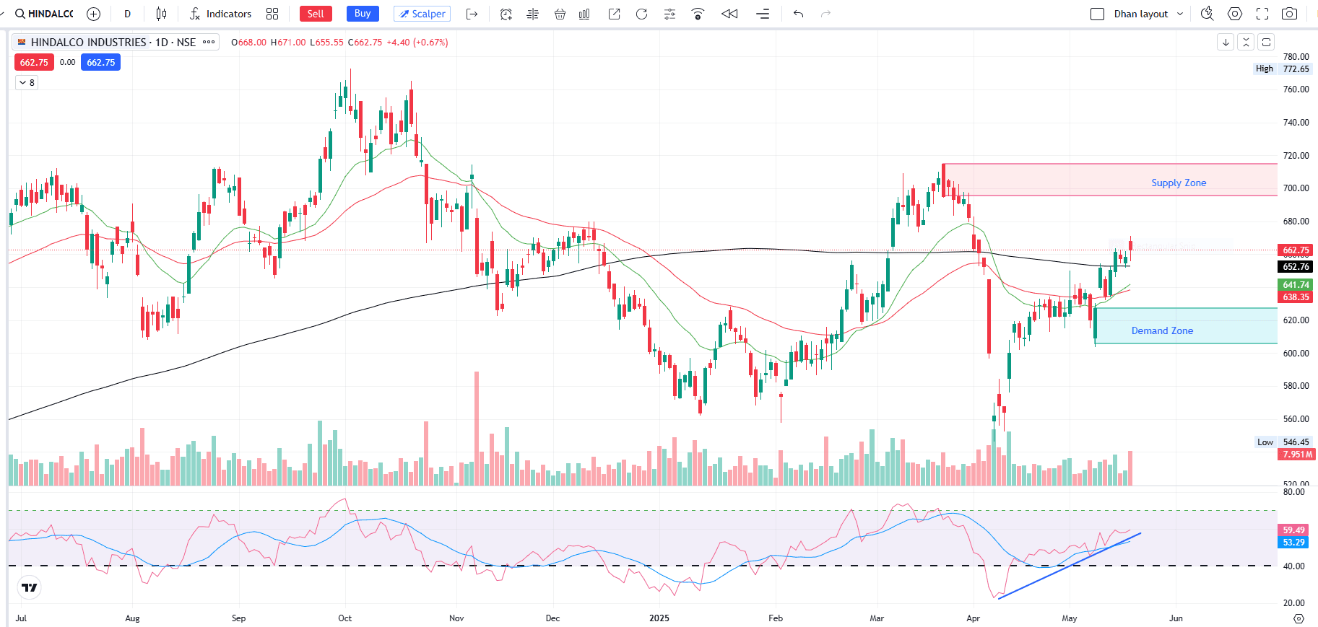Viewport: 1318px width, 627px height.
Task: Maximize the chart pane
Action: pyautogui.click(x=1266, y=42)
